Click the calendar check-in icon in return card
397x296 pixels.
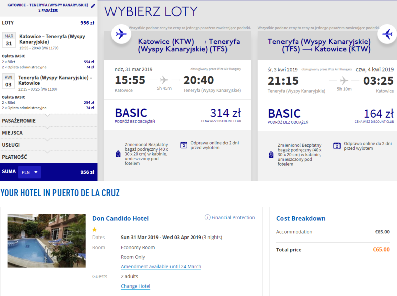337,146
